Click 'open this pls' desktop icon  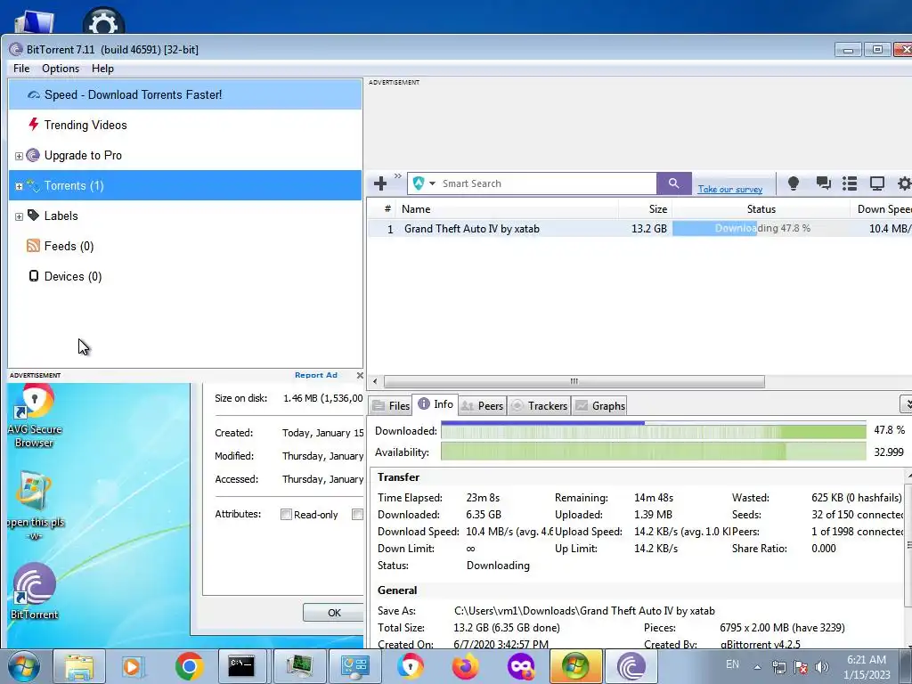coord(35,506)
